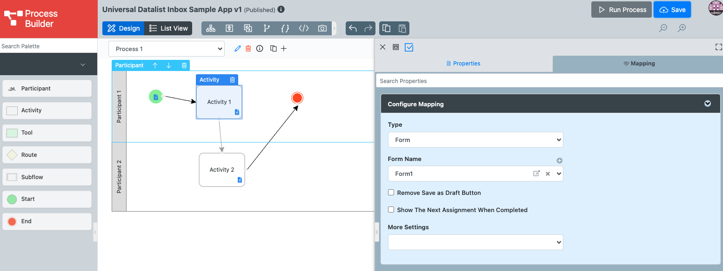
Task: Switch to the Properties tab
Action: 463,64
